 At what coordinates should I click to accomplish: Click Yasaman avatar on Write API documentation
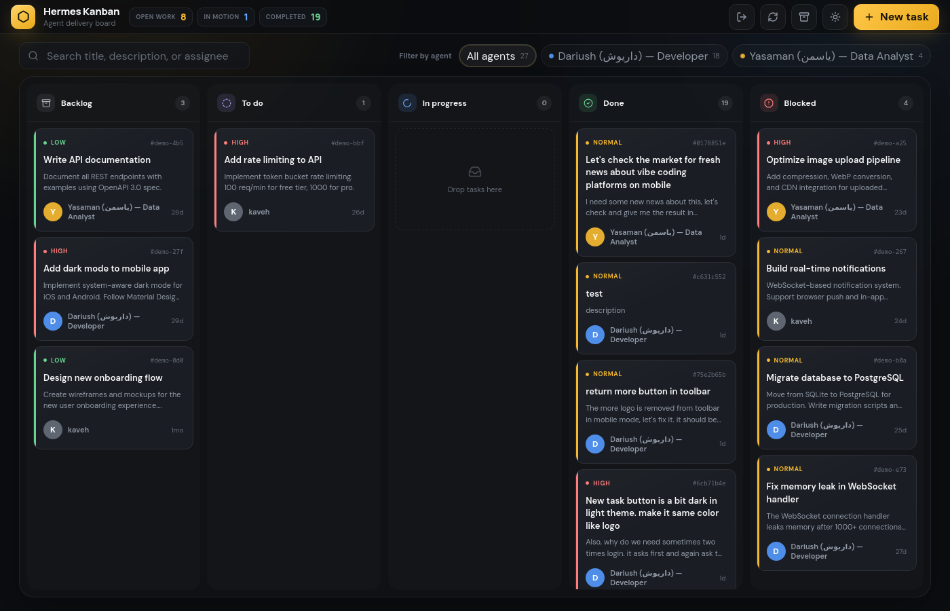point(53,212)
